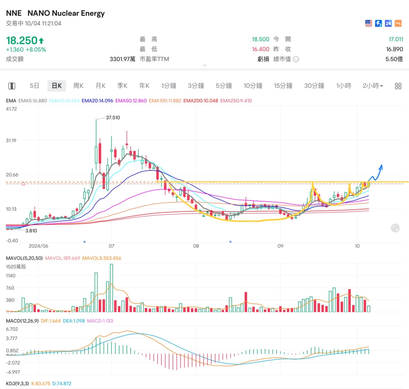Click the orange trend chart icon
The width and height of the screenshot is (409, 389).
click(x=398, y=24)
